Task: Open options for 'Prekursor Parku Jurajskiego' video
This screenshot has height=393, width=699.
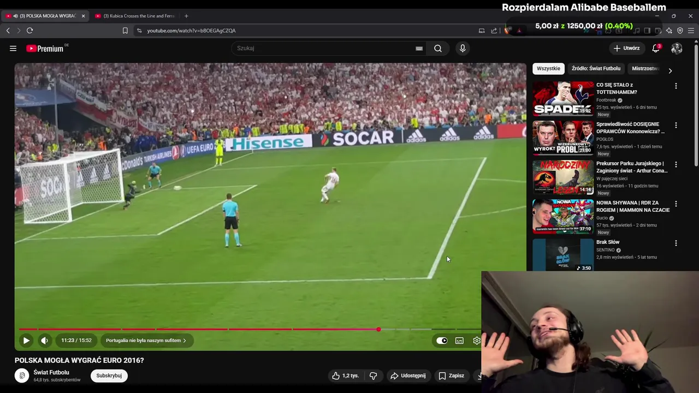Action: click(x=676, y=165)
